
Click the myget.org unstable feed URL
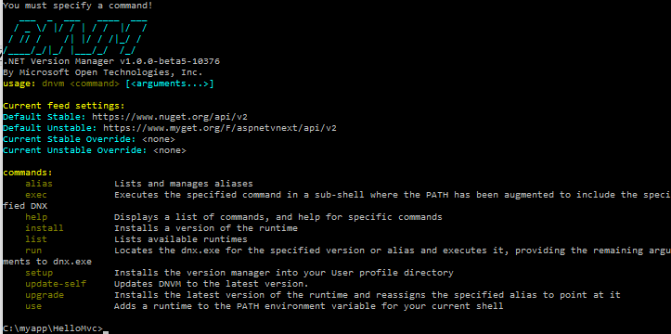click(x=220, y=128)
